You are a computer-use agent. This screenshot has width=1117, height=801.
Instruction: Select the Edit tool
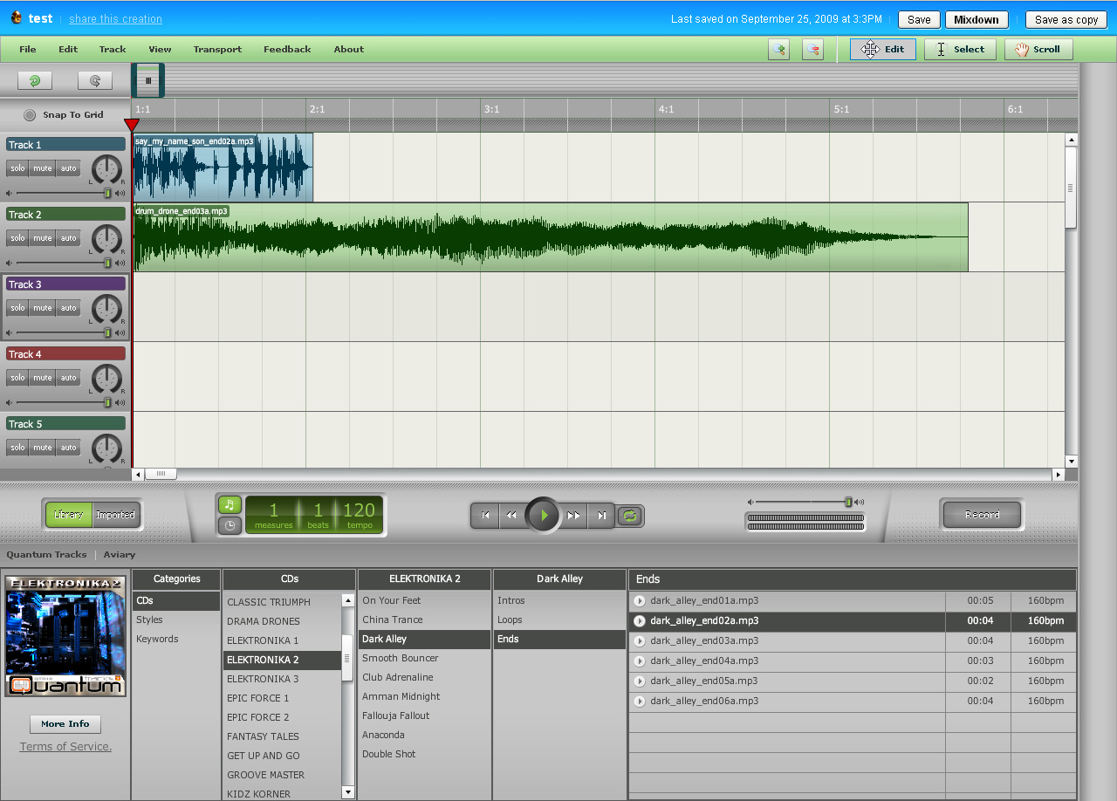883,50
